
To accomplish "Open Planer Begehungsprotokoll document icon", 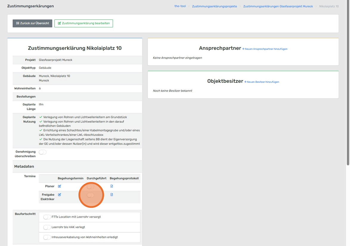I will pyautogui.click(x=112, y=186).
